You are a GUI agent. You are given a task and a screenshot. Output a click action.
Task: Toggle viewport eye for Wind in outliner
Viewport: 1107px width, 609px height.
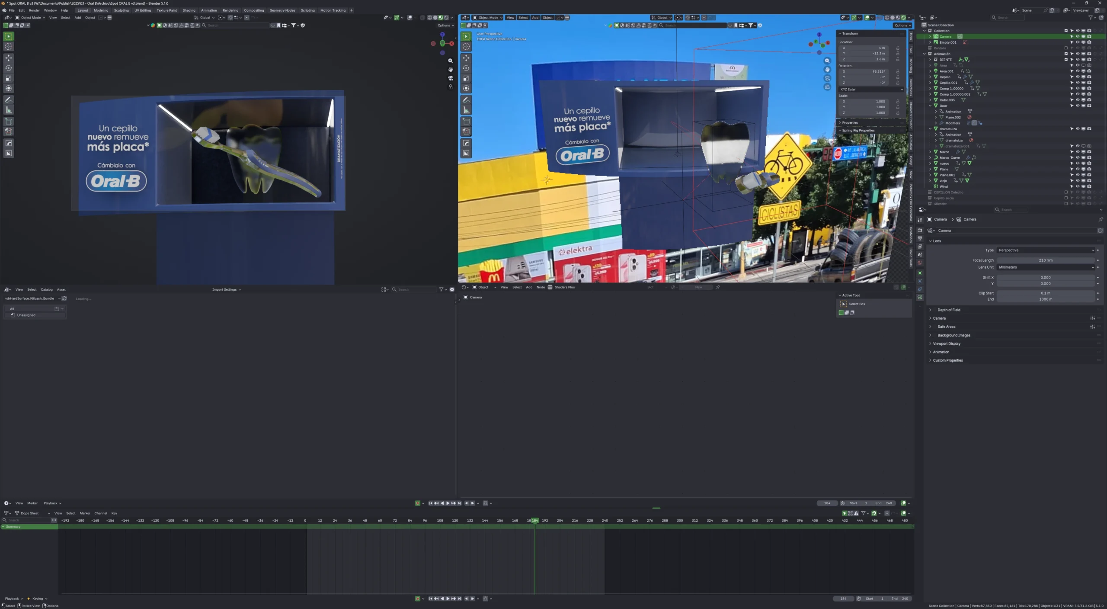pyautogui.click(x=1078, y=186)
